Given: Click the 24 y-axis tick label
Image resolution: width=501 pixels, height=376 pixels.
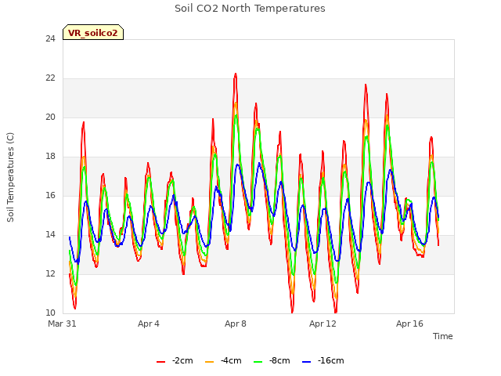Looking at the screenshot, I should [x=50, y=38].
